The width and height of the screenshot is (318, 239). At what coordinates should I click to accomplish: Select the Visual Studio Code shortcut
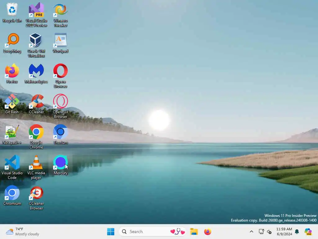[x=12, y=167]
